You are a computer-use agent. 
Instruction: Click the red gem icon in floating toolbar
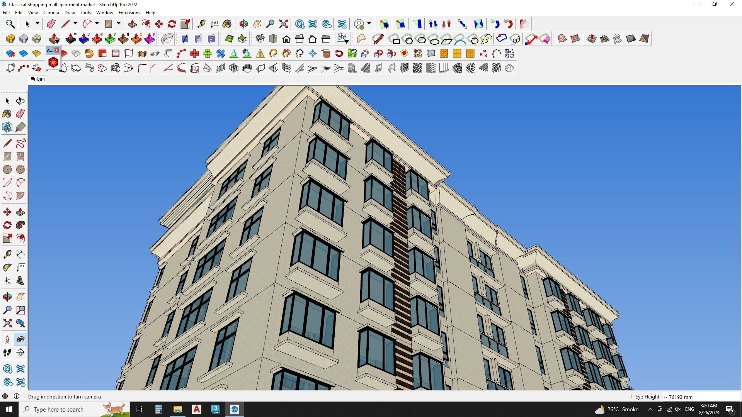(x=53, y=62)
